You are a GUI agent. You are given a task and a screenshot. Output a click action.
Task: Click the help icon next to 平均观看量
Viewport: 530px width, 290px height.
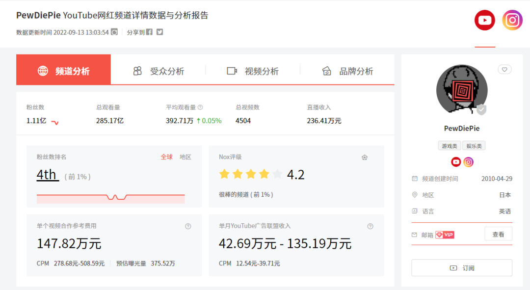click(x=200, y=107)
